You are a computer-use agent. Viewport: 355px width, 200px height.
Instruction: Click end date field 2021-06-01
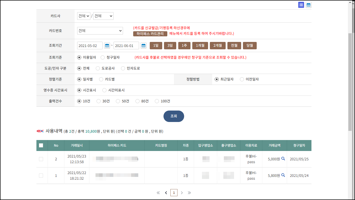click(126, 45)
